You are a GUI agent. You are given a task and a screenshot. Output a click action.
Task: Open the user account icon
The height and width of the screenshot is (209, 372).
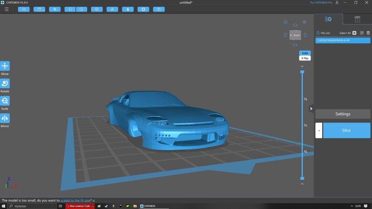(x=337, y=3)
